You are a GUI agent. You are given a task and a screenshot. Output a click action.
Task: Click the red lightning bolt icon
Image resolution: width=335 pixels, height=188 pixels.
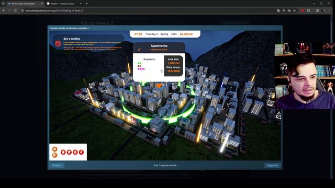(81, 152)
